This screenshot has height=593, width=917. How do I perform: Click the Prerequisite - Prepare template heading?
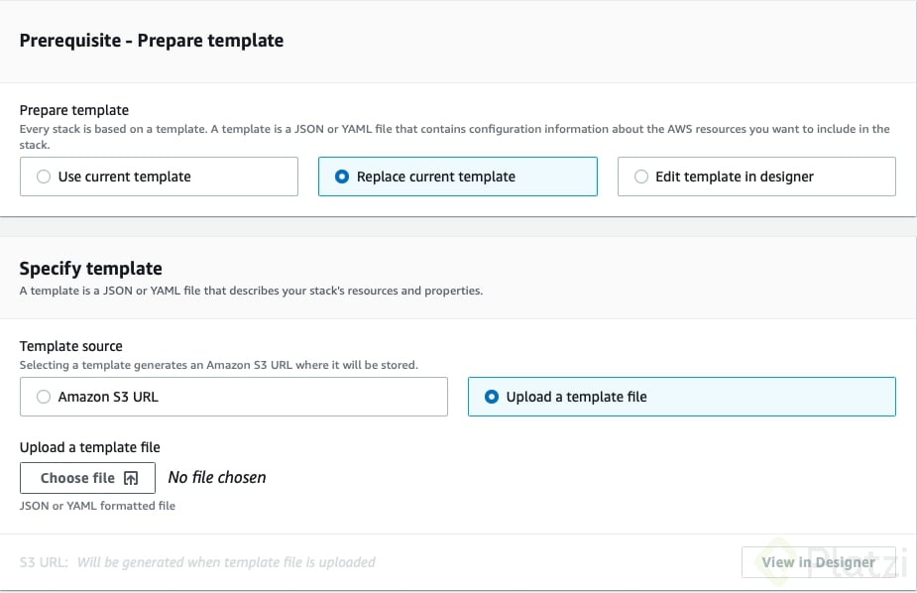coord(152,41)
